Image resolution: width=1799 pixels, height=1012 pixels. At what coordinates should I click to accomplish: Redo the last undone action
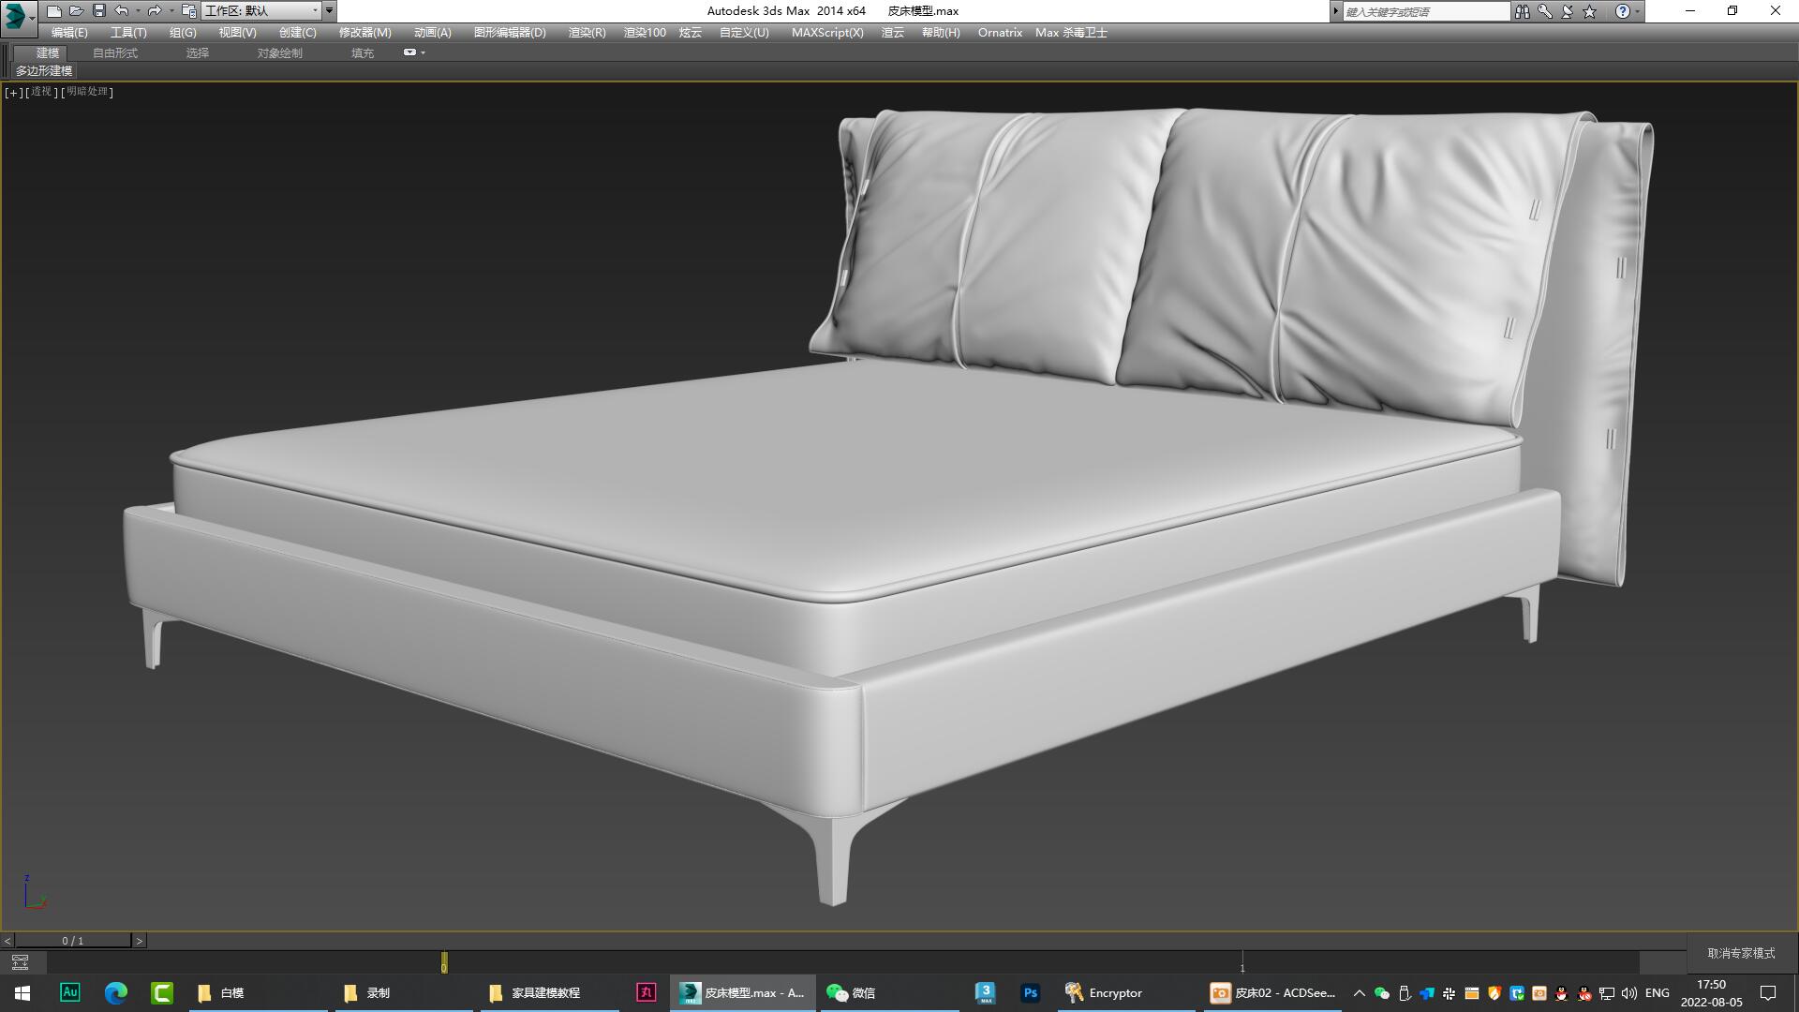154,10
